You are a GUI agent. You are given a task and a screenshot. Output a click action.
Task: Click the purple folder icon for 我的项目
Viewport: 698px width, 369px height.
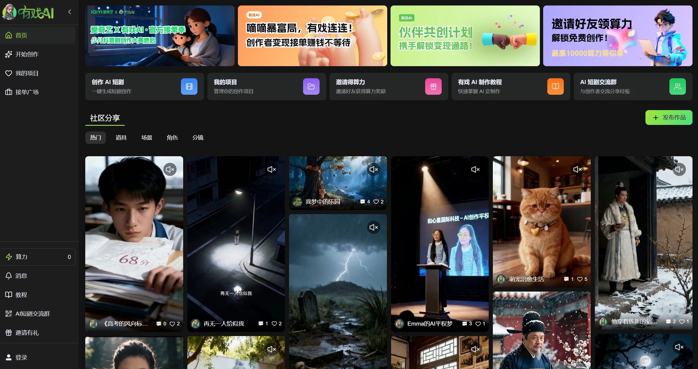coord(311,86)
